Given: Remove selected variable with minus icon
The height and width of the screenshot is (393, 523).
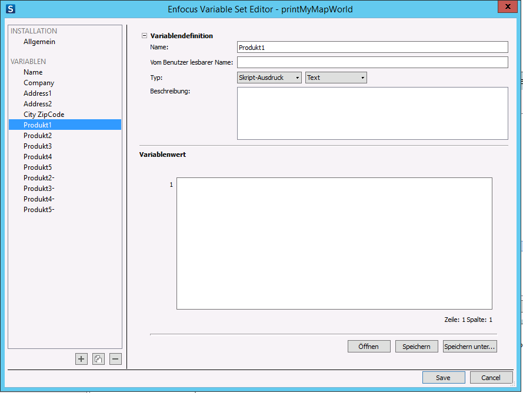Looking at the screenshot, I should [115, 359].
